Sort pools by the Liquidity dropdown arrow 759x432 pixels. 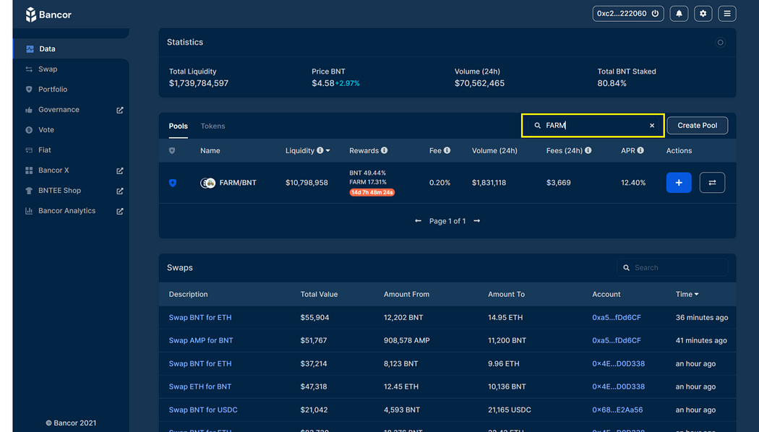(x=327, y=150)
